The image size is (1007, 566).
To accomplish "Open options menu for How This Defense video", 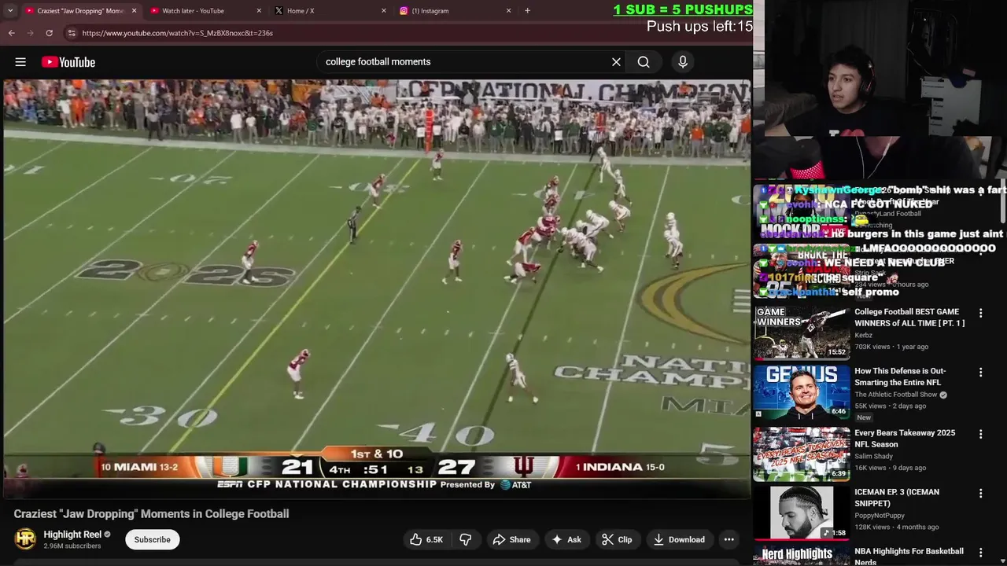I will (980, 372).
